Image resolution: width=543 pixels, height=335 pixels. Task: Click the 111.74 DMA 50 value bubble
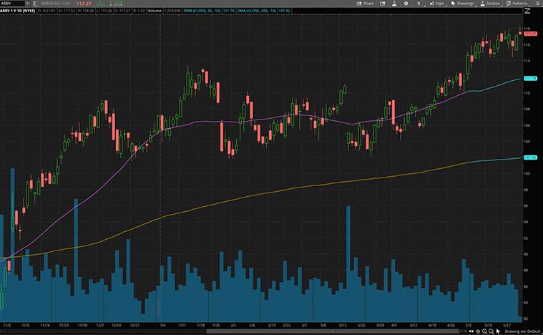(x=530, y=79)
